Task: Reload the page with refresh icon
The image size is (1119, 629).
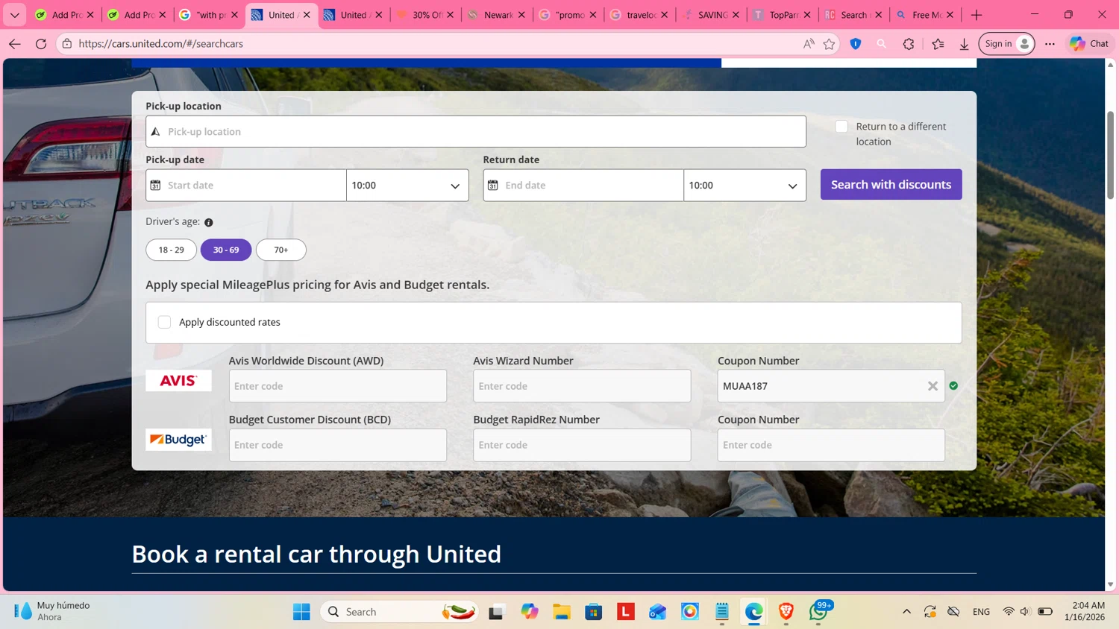Action: coord(41,44)
